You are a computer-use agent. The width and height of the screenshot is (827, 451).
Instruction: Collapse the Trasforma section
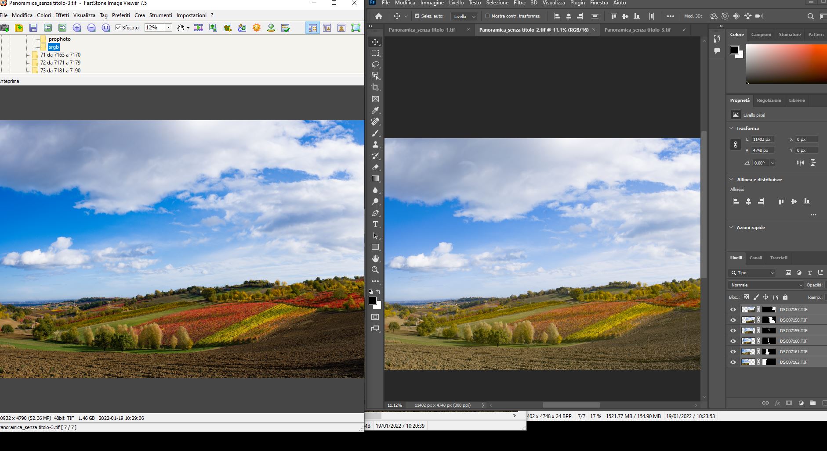[731, 128]
